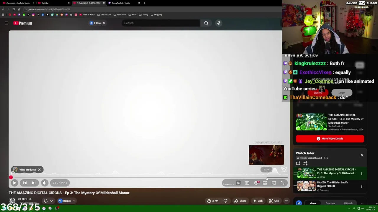Close the Watch later playlist panel
The image size is (378, 212).
point(362,155)
